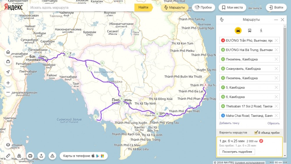Click map marker I at Bangkok
Viewport: 291px width, 164px height.
(37, 55)
